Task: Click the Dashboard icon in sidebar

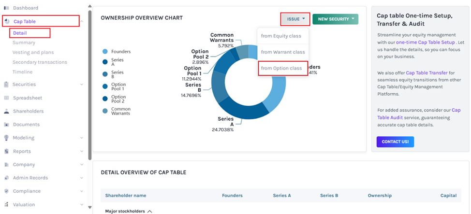Action: [6, 8]
